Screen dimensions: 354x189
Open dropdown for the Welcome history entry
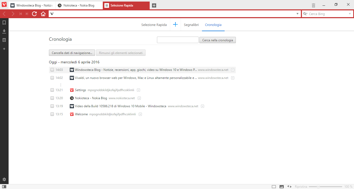click(140, 114)
